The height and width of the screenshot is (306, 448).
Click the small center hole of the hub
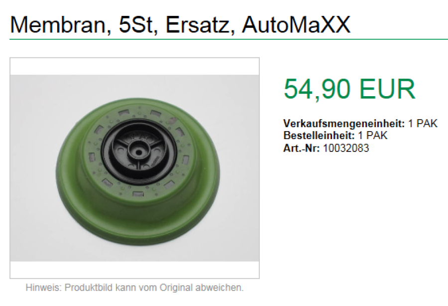point(139,153)
